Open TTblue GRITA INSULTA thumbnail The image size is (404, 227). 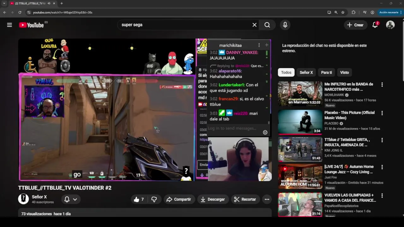[x=300, y=149]
